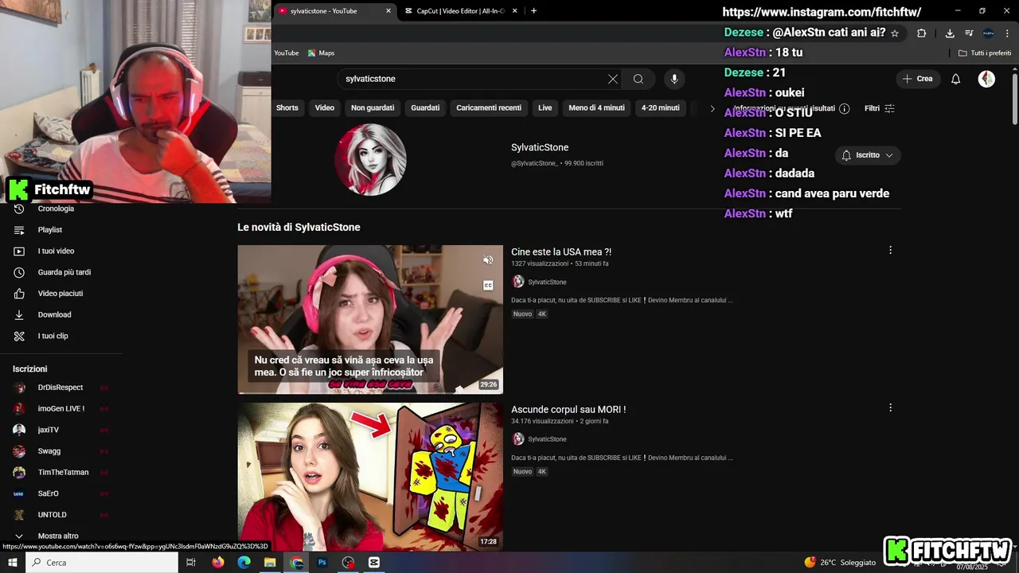Open the Filtri search filters
Screen dimensions: 1019x573
(x=880, y=108)
